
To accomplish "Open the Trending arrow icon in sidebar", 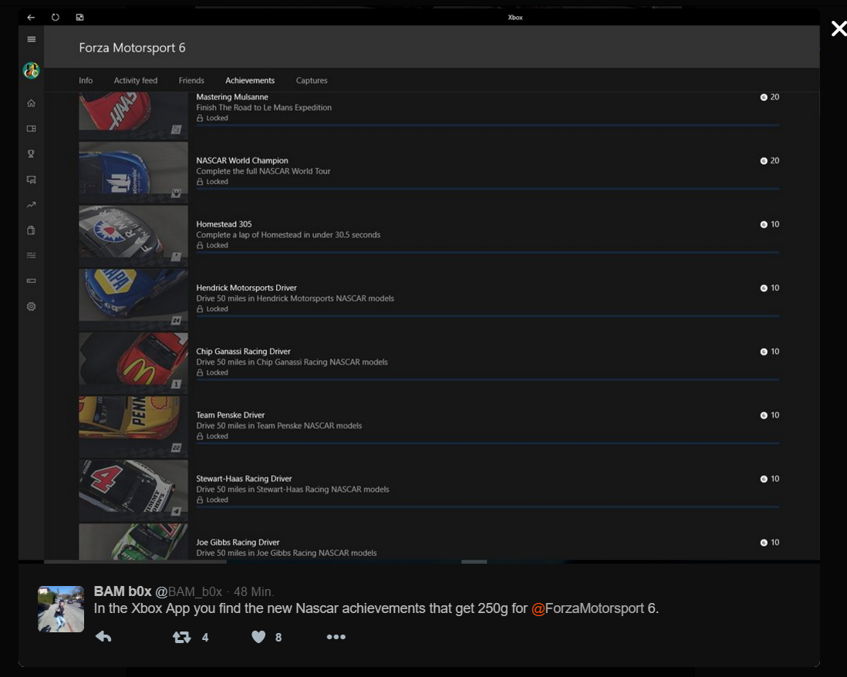I will [x=32, y=205].
